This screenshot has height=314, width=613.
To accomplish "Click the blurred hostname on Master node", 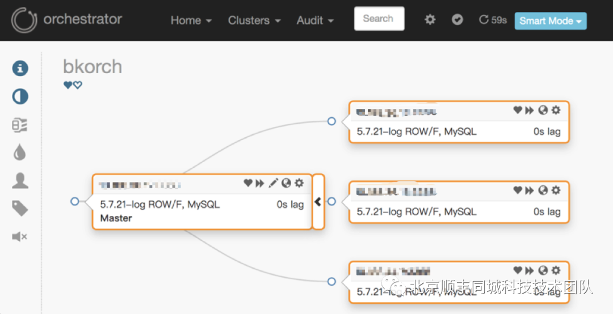I will tap(140, 185).
